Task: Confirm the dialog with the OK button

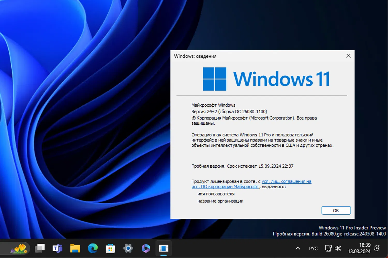Action: (x=336, y=210)
